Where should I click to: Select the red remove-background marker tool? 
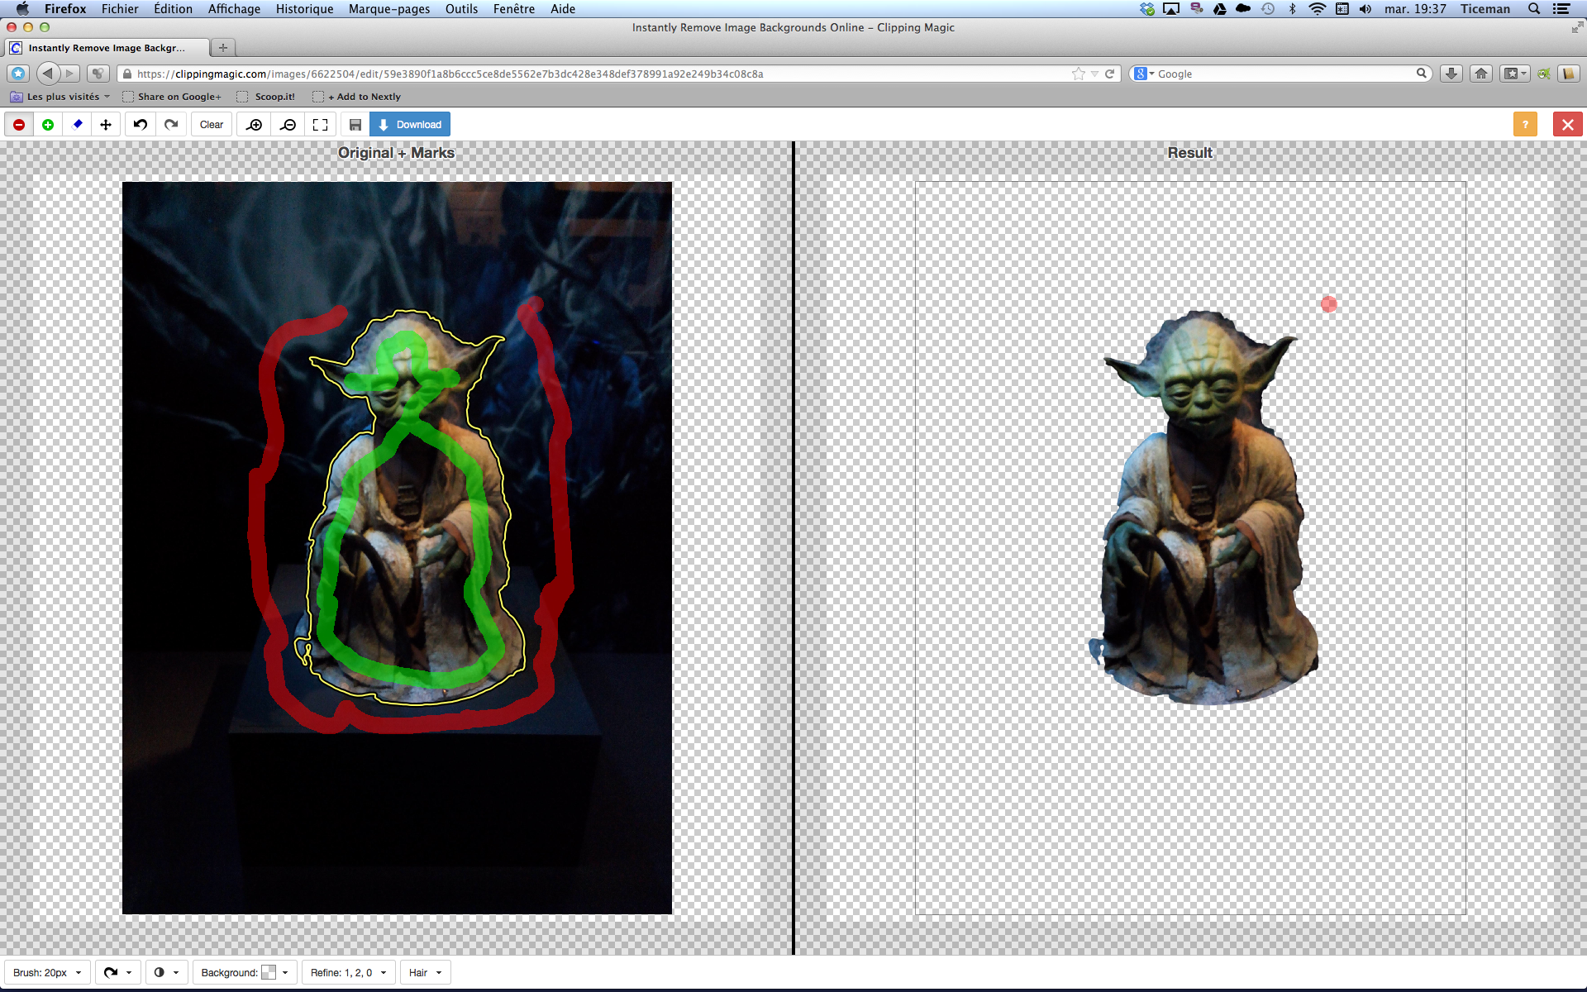click(19, 125)
